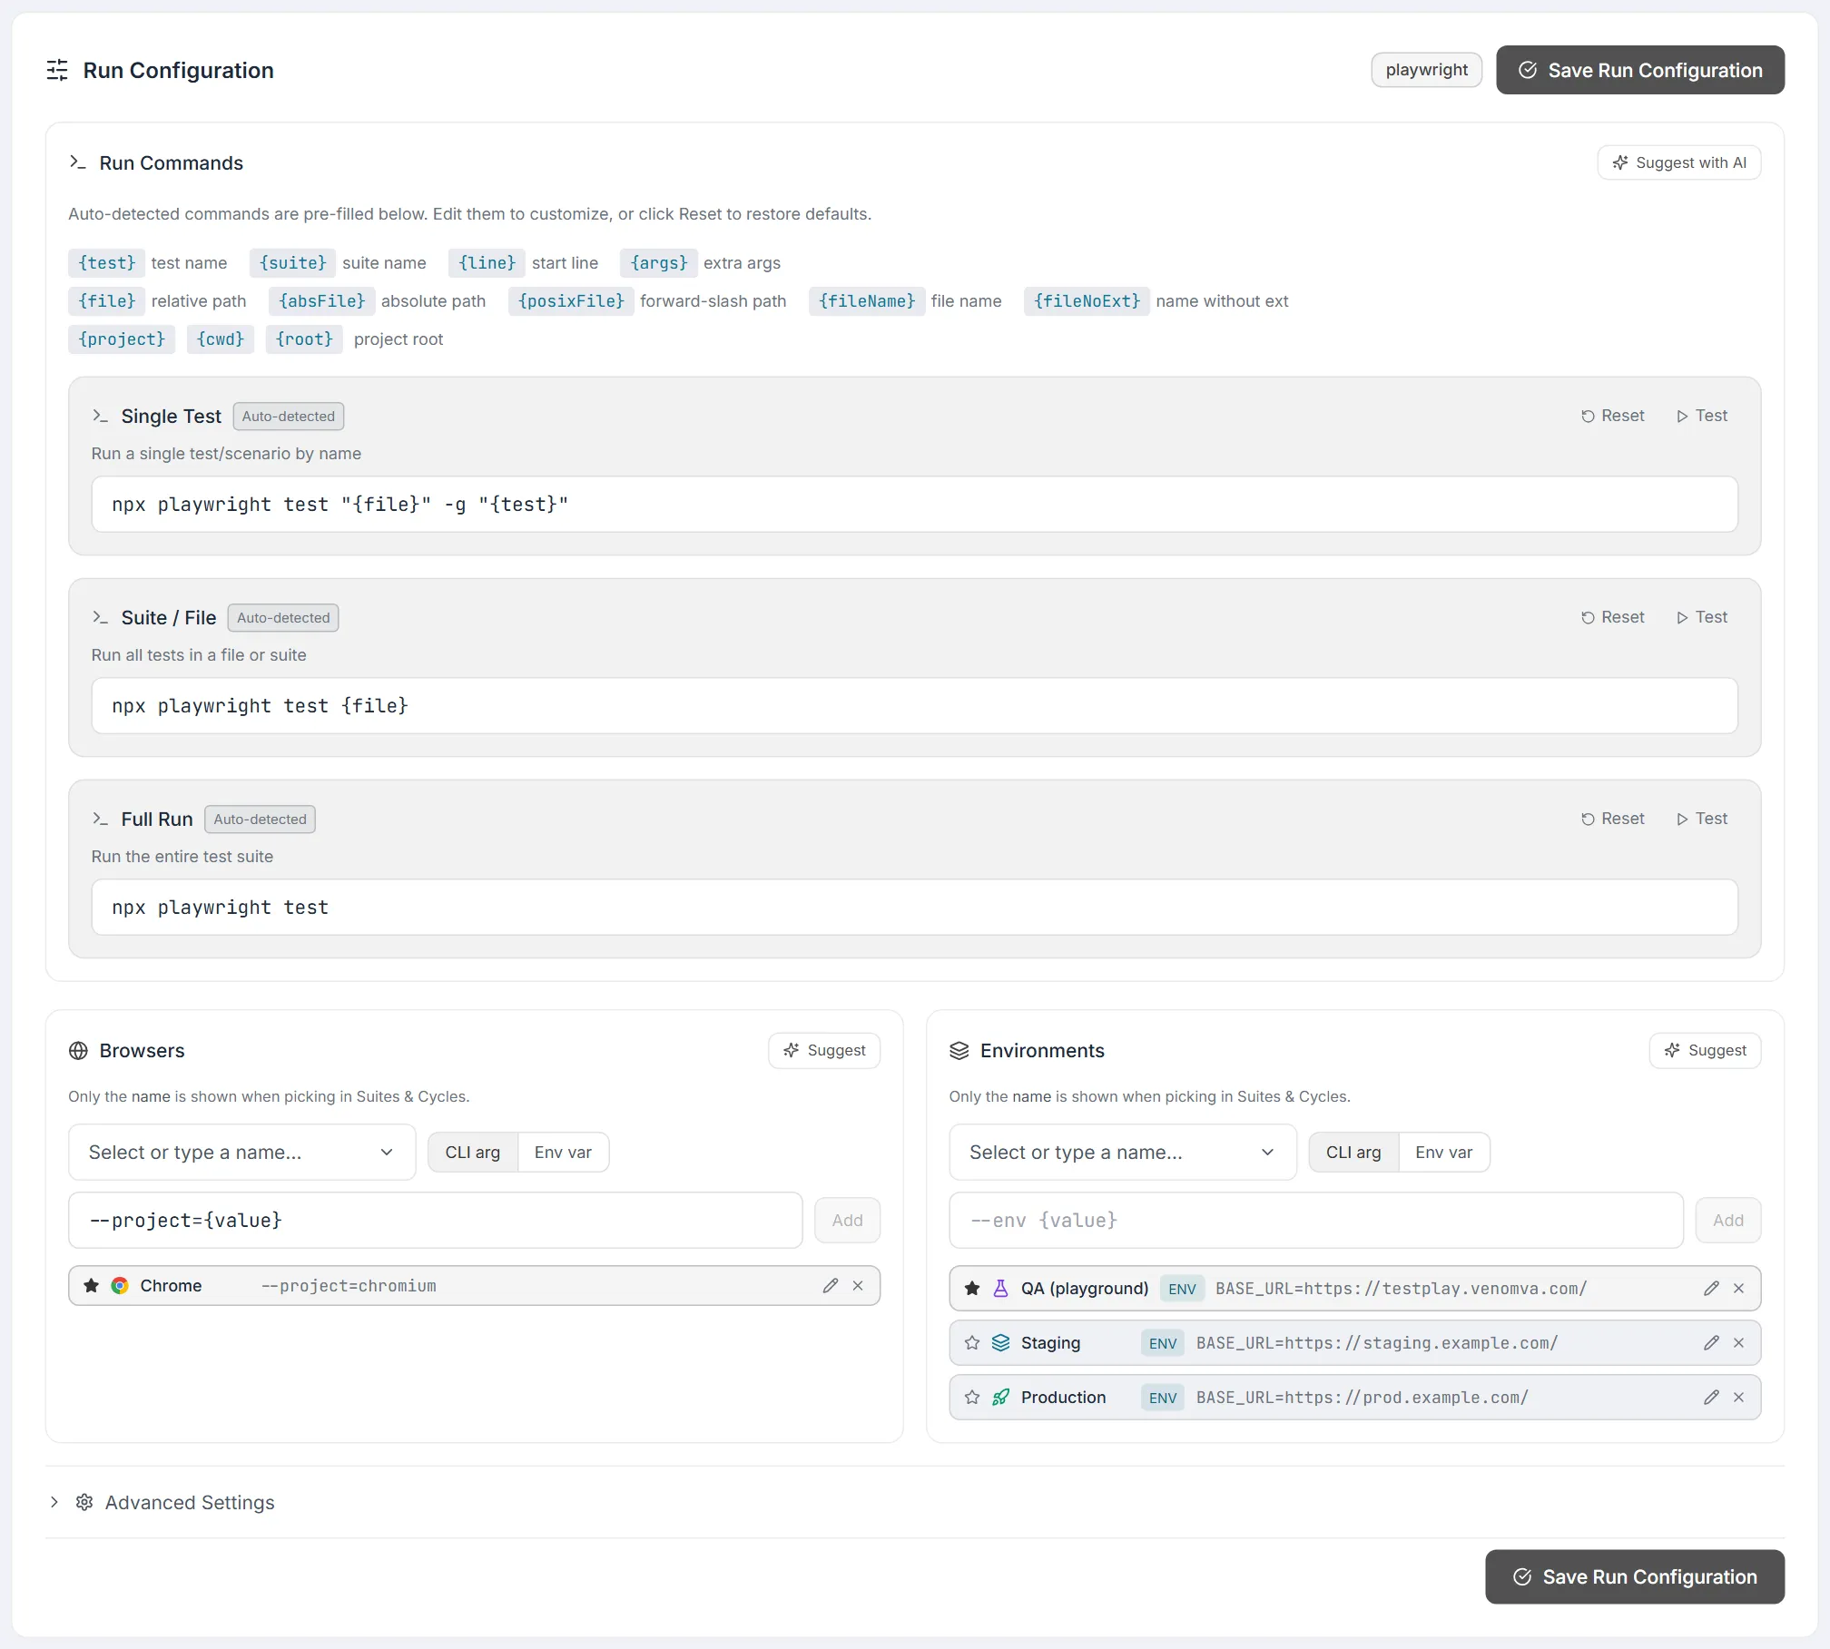This screenshot has width=1830, height=1649.
Task: Toggle star on QA (playground) environment
Action: click(x=972, y=1289)
